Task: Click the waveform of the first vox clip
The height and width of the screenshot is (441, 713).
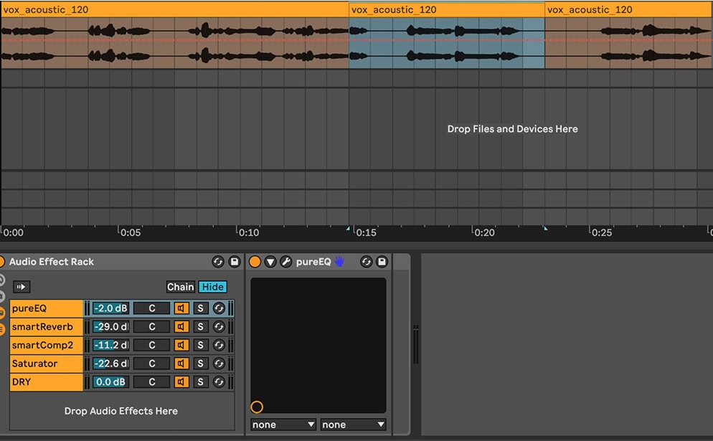Action: pos(174,43)
